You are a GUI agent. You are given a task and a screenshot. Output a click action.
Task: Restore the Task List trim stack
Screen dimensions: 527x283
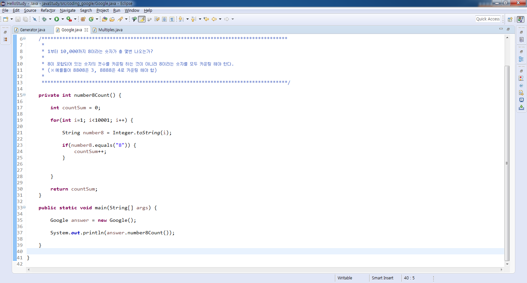pos(521,32)
